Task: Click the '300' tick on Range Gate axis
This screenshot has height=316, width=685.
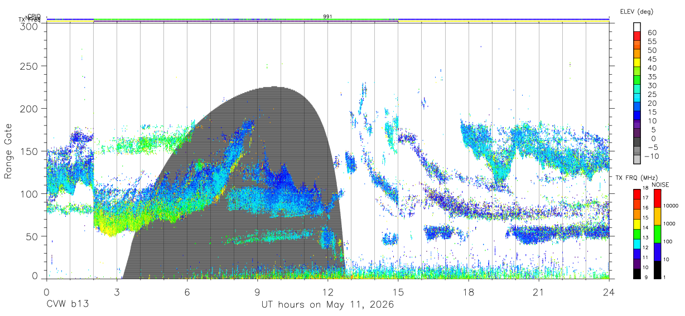Action: pyautogui.click(x=29, y=26)
